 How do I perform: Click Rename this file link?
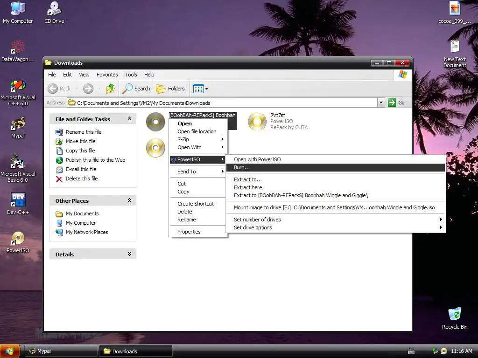[x=84, y=132]
